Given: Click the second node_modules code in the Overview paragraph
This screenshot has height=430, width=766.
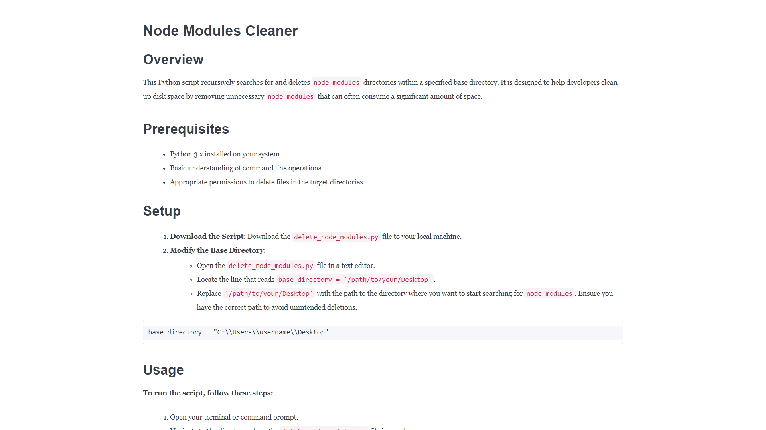Looking at the screenshot, I should [x=290, y=96].
